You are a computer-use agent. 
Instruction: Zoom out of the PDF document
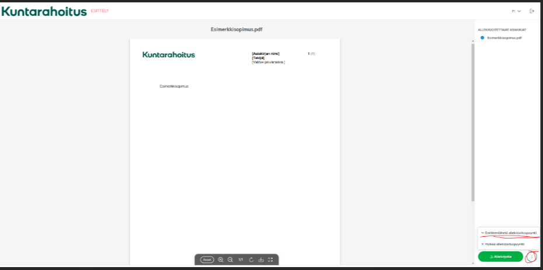[230, 259]
